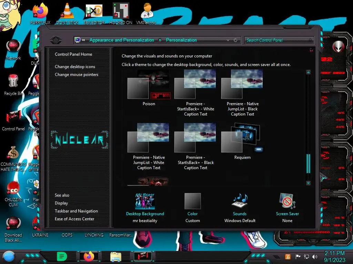Screen dimensions: 353x264
Task: Open the Display link
Action: 61,203
